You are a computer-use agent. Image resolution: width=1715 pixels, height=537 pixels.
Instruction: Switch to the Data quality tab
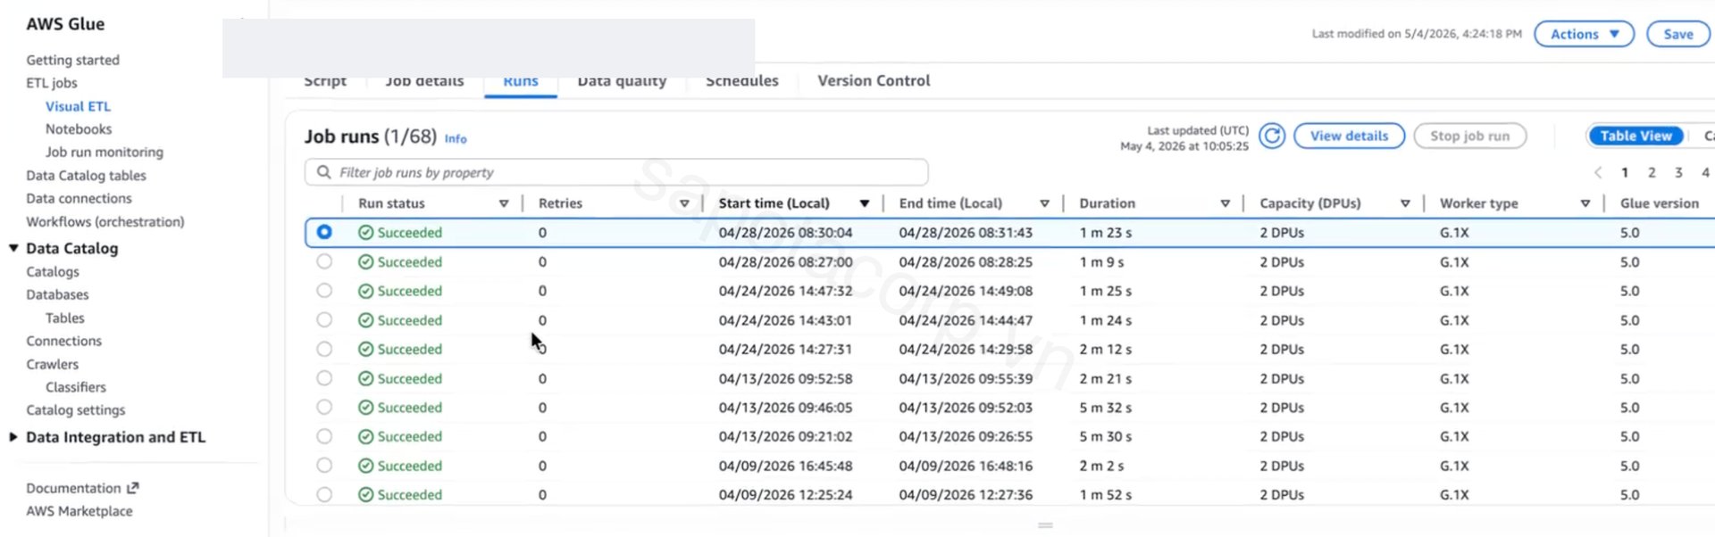pos(622,81)
